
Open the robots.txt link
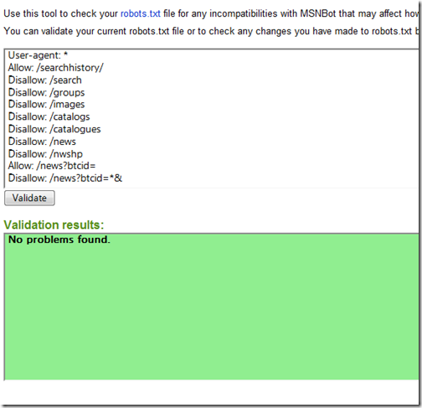pyautogui.click(x=141, y=13)
